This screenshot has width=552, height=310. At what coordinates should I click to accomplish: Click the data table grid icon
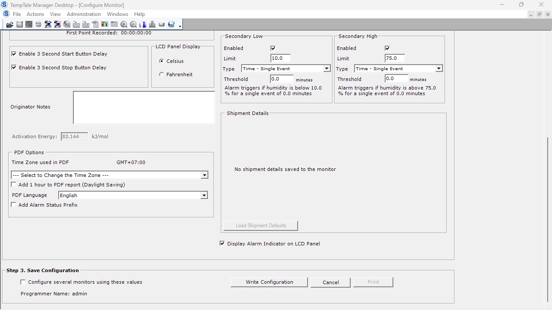point(114,25)
